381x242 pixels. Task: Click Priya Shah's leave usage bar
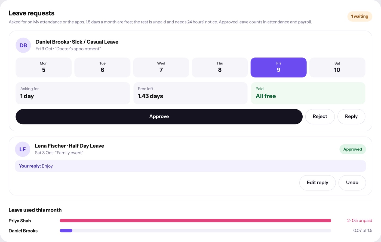[195, 221]
